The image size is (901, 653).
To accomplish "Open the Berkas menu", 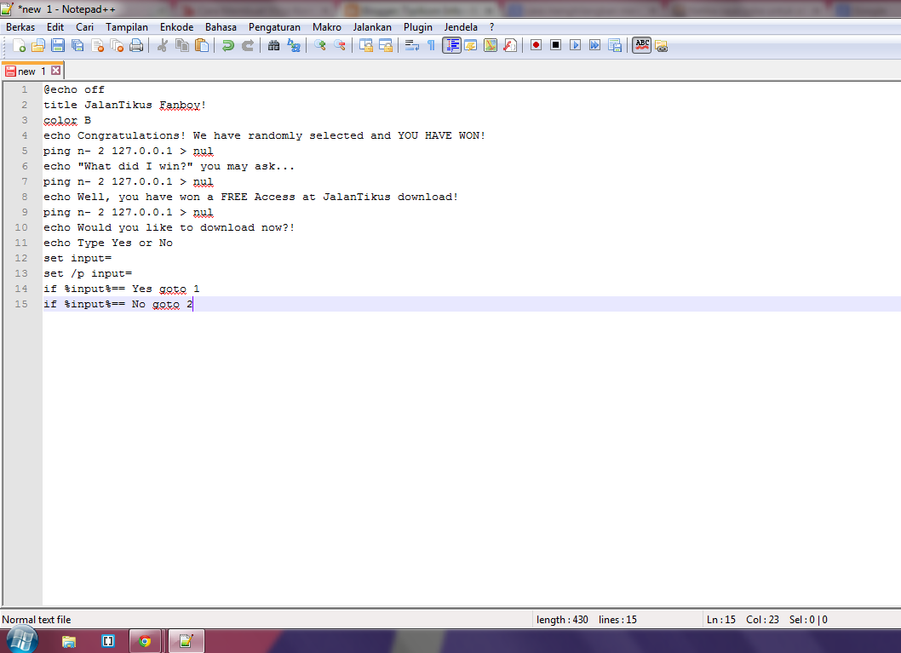I will click(x=20, y=27).
